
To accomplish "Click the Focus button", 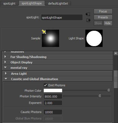I will (103, 11).
